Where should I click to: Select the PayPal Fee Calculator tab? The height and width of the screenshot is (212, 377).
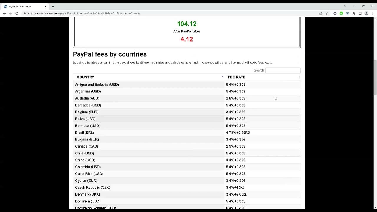pos(25,6)
